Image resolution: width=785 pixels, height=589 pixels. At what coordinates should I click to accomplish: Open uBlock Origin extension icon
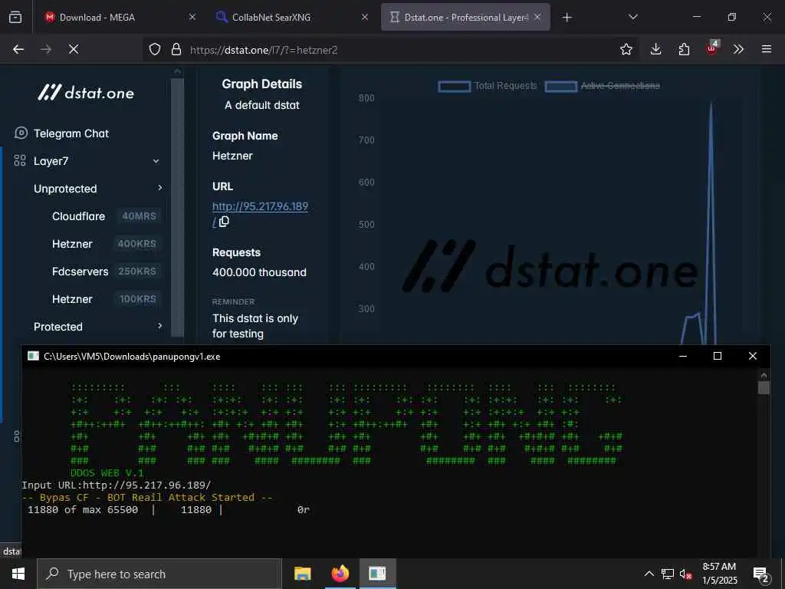712,48
